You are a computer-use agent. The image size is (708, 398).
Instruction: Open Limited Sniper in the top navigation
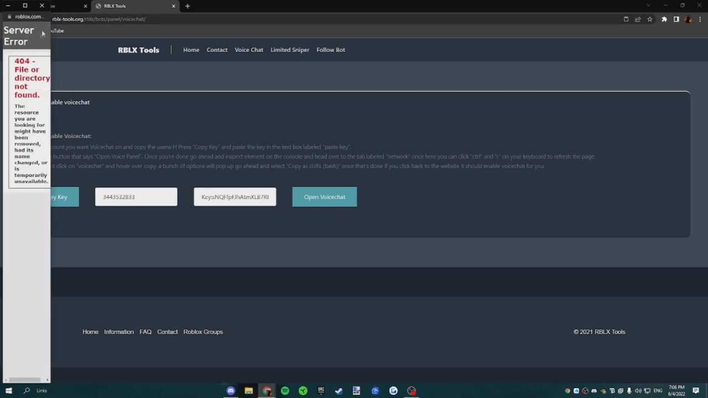(x=290, y=50)
